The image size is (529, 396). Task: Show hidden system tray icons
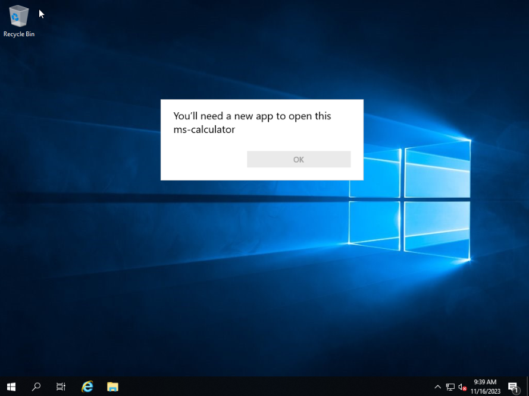(437, 387)
